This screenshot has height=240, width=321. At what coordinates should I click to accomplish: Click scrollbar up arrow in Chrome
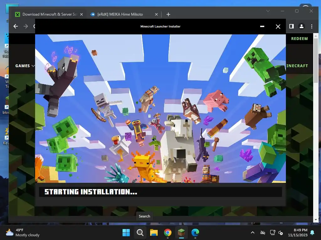(x=316, y=36)
